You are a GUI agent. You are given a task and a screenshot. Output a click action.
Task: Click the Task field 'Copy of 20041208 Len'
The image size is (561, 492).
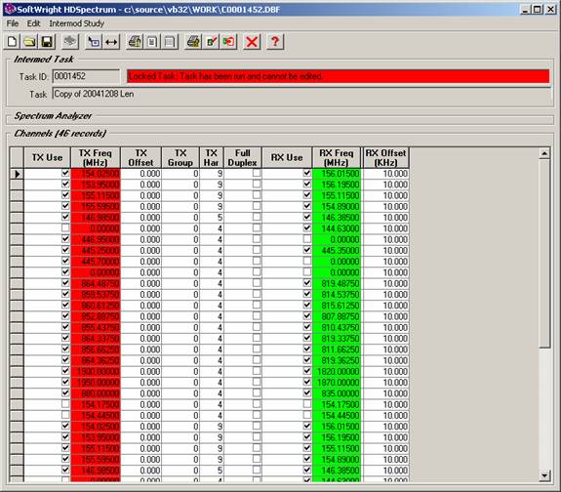tap(301, 94)
